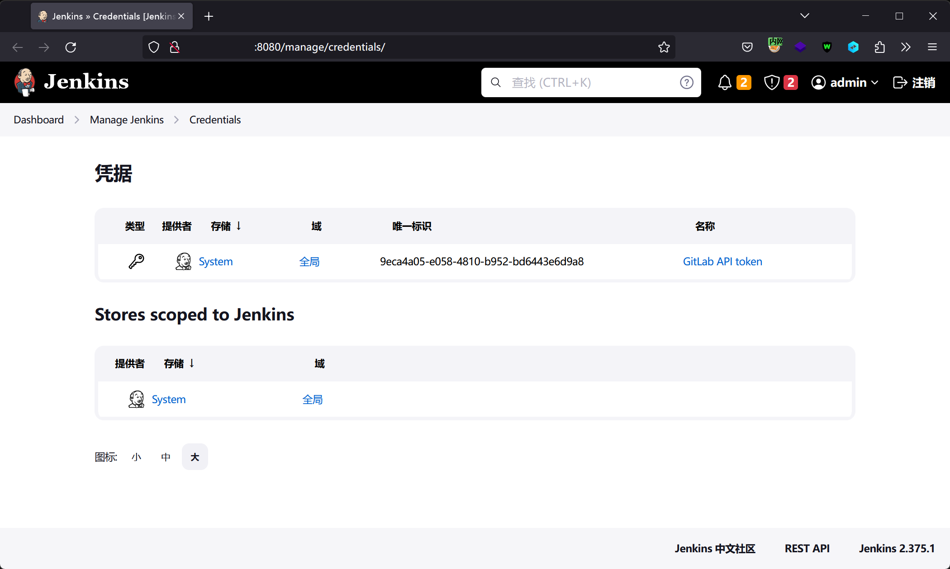Click the 查找 search input field

(x=588, y=83)
